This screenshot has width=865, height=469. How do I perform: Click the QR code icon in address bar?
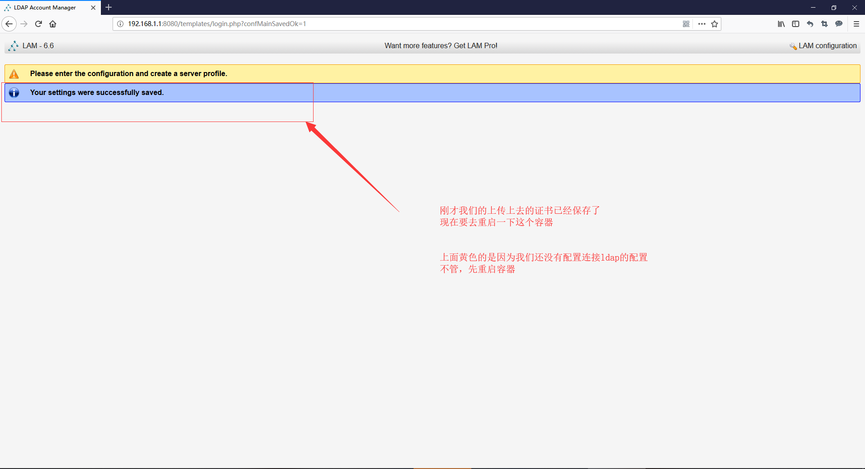pyautogui.click(x=686, y=24)
